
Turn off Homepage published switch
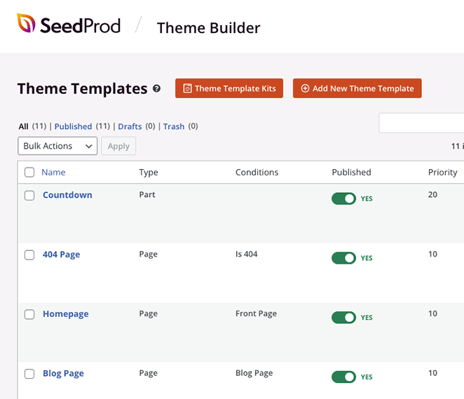pos(344,318)
